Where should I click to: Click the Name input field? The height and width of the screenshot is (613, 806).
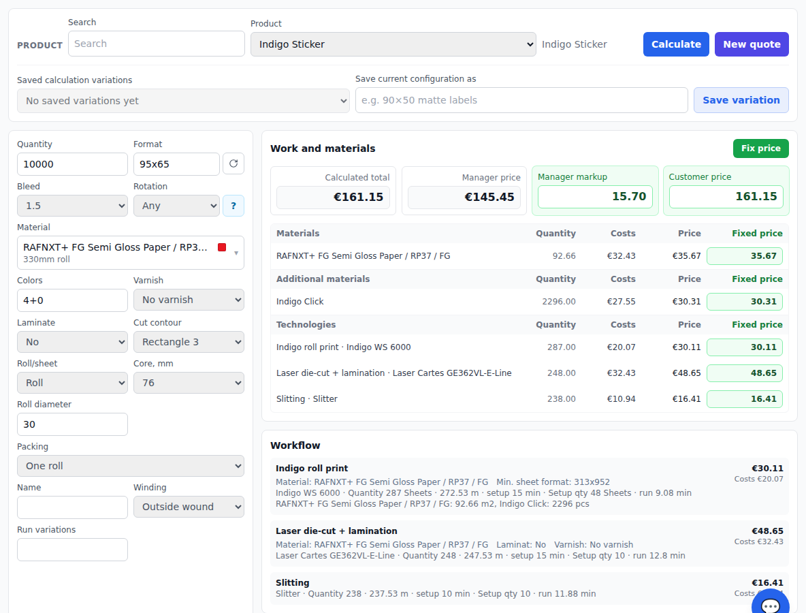click(72, 507)
